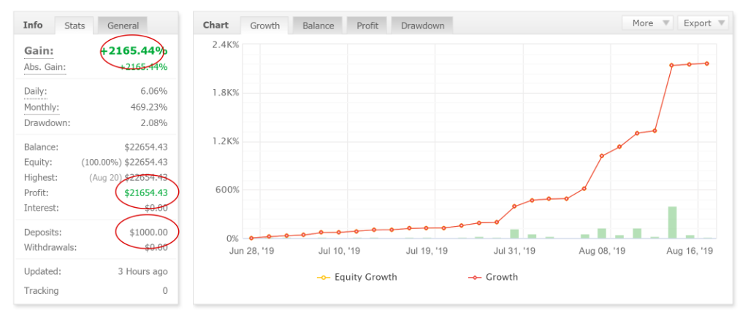Show the Drawdown chart tab
The height and width of the screenshot is (315, 740).
click(422, 26)
